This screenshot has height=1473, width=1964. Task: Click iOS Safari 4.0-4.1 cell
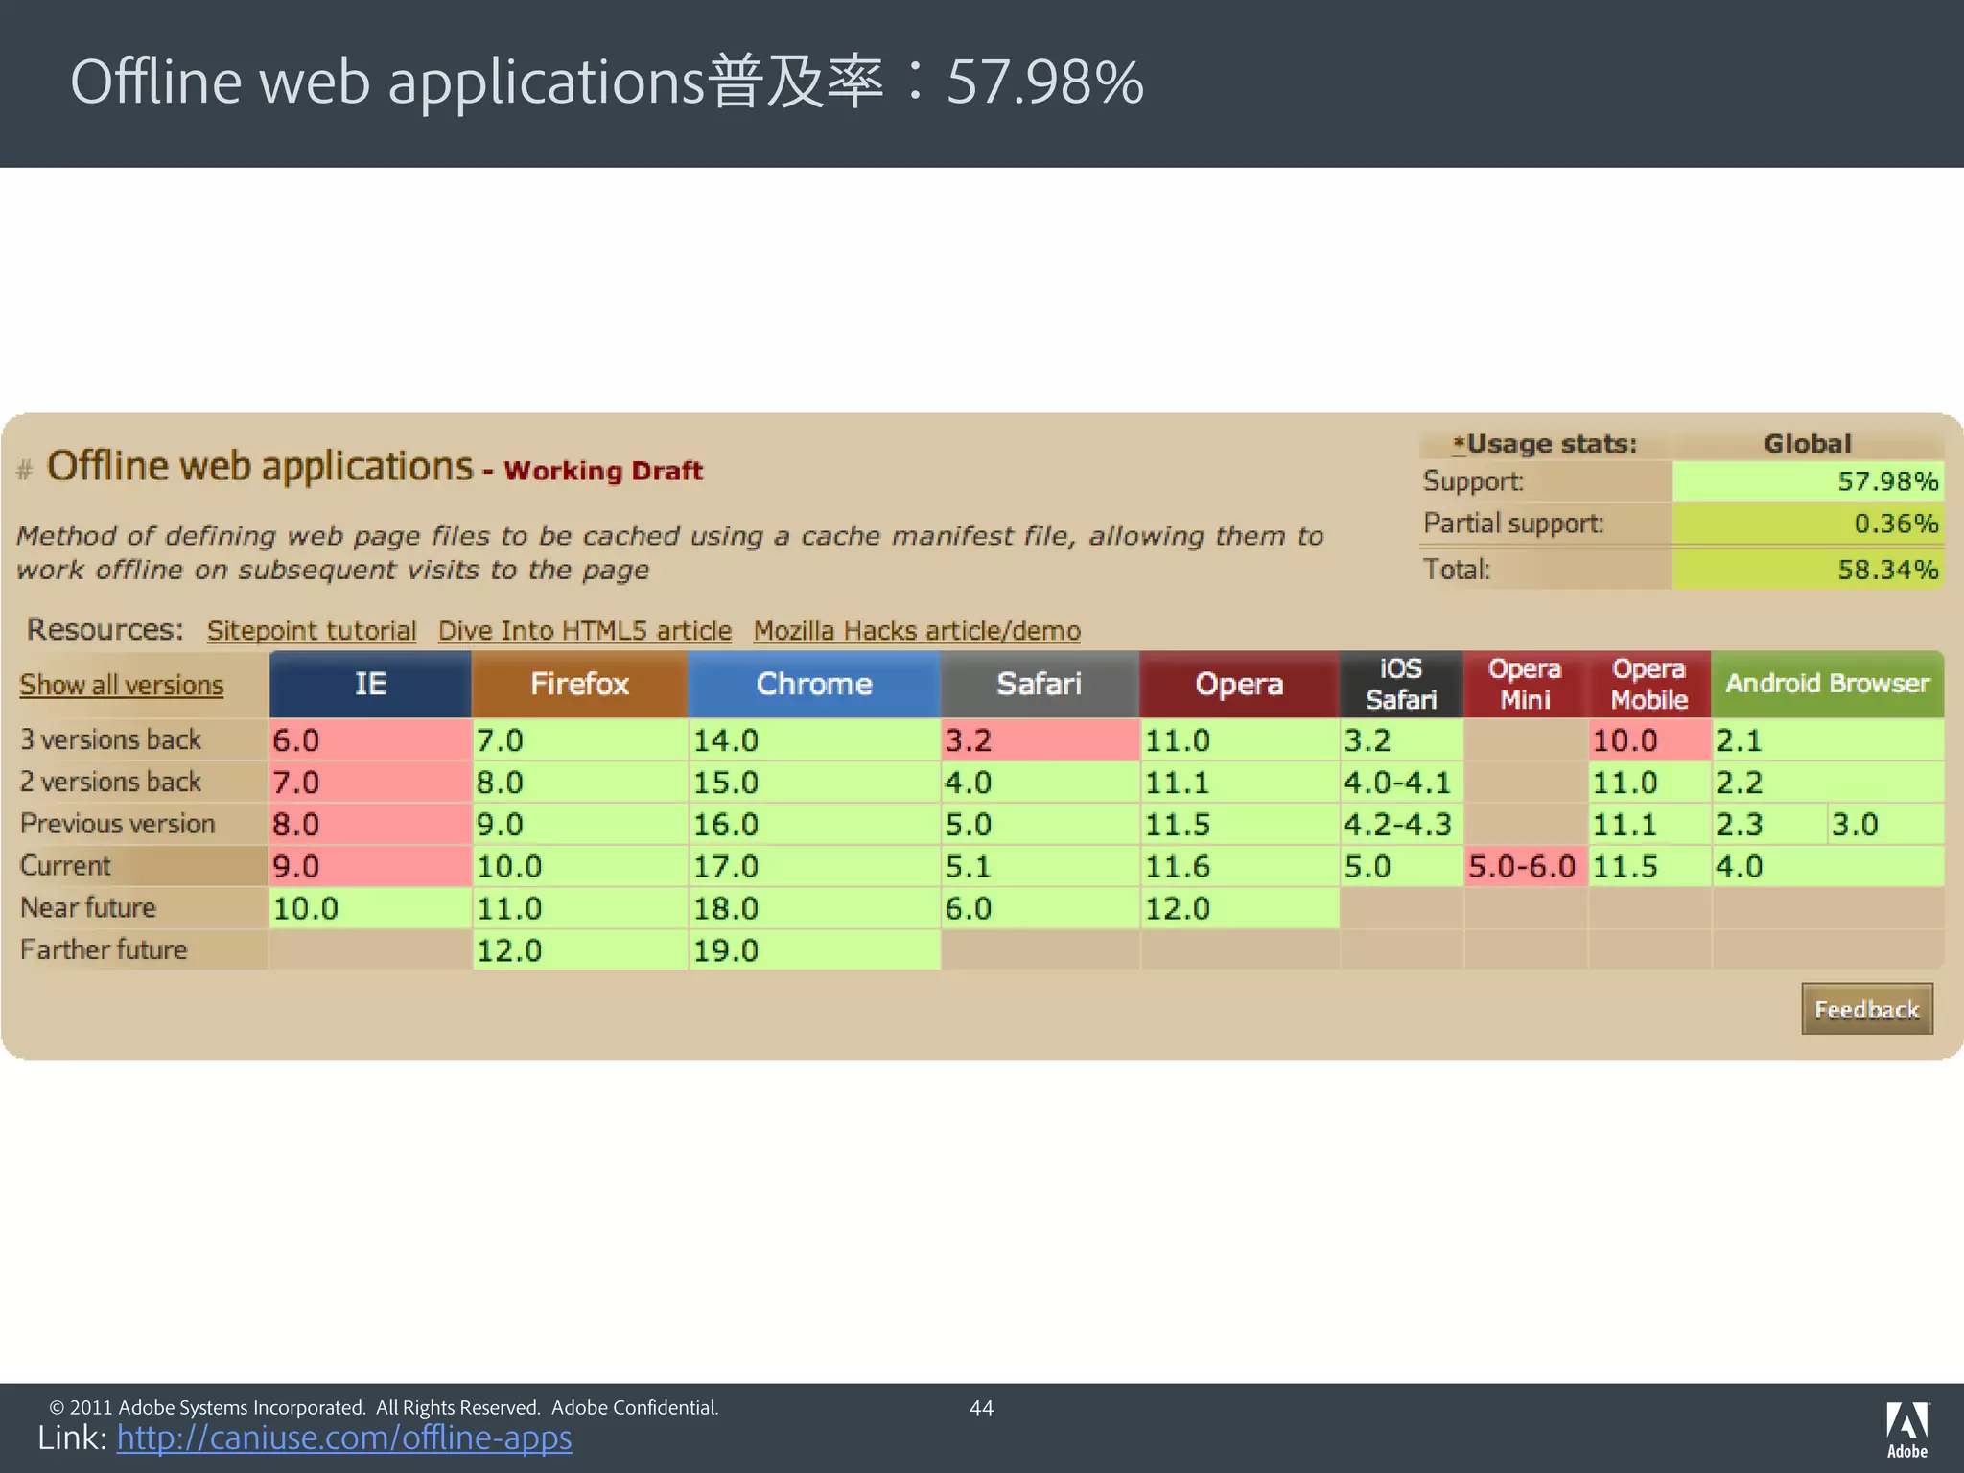pos(1401,782)
